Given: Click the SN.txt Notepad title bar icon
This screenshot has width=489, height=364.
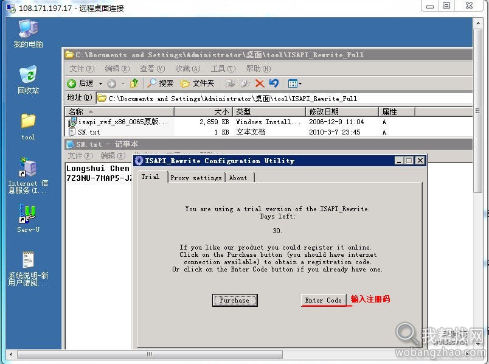Looking at the screenshot, I should (x=70, y=144).
